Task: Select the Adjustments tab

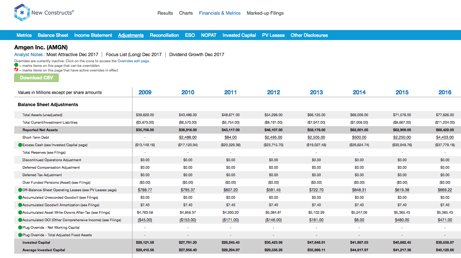Action: click(131, 35)
